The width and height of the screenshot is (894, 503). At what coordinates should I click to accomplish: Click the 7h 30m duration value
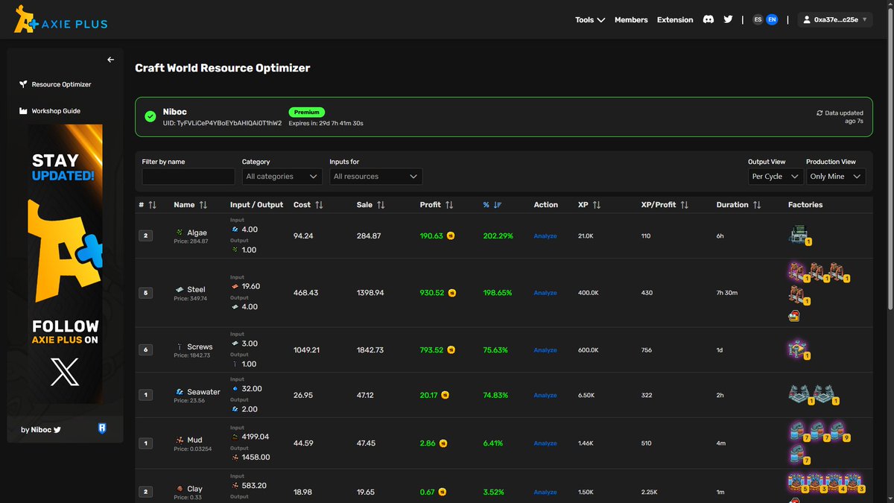click(x=727, y=293)
